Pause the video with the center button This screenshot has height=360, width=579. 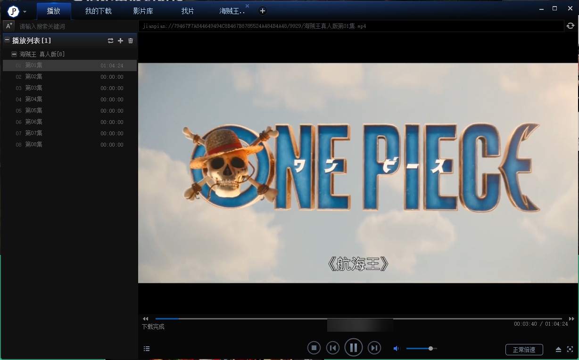point(353,348)
